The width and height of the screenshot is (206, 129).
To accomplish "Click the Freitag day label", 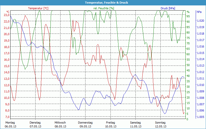I will click(110, 123).
